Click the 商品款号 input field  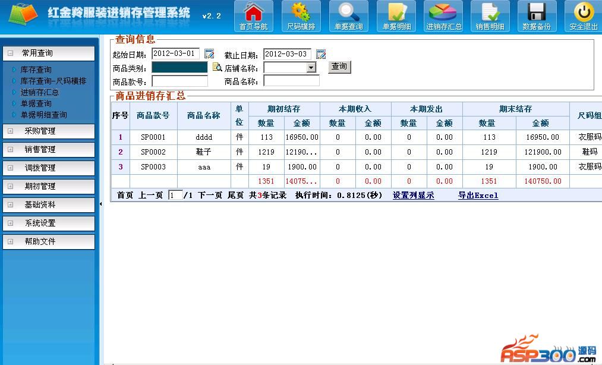[x=179, y=81]
